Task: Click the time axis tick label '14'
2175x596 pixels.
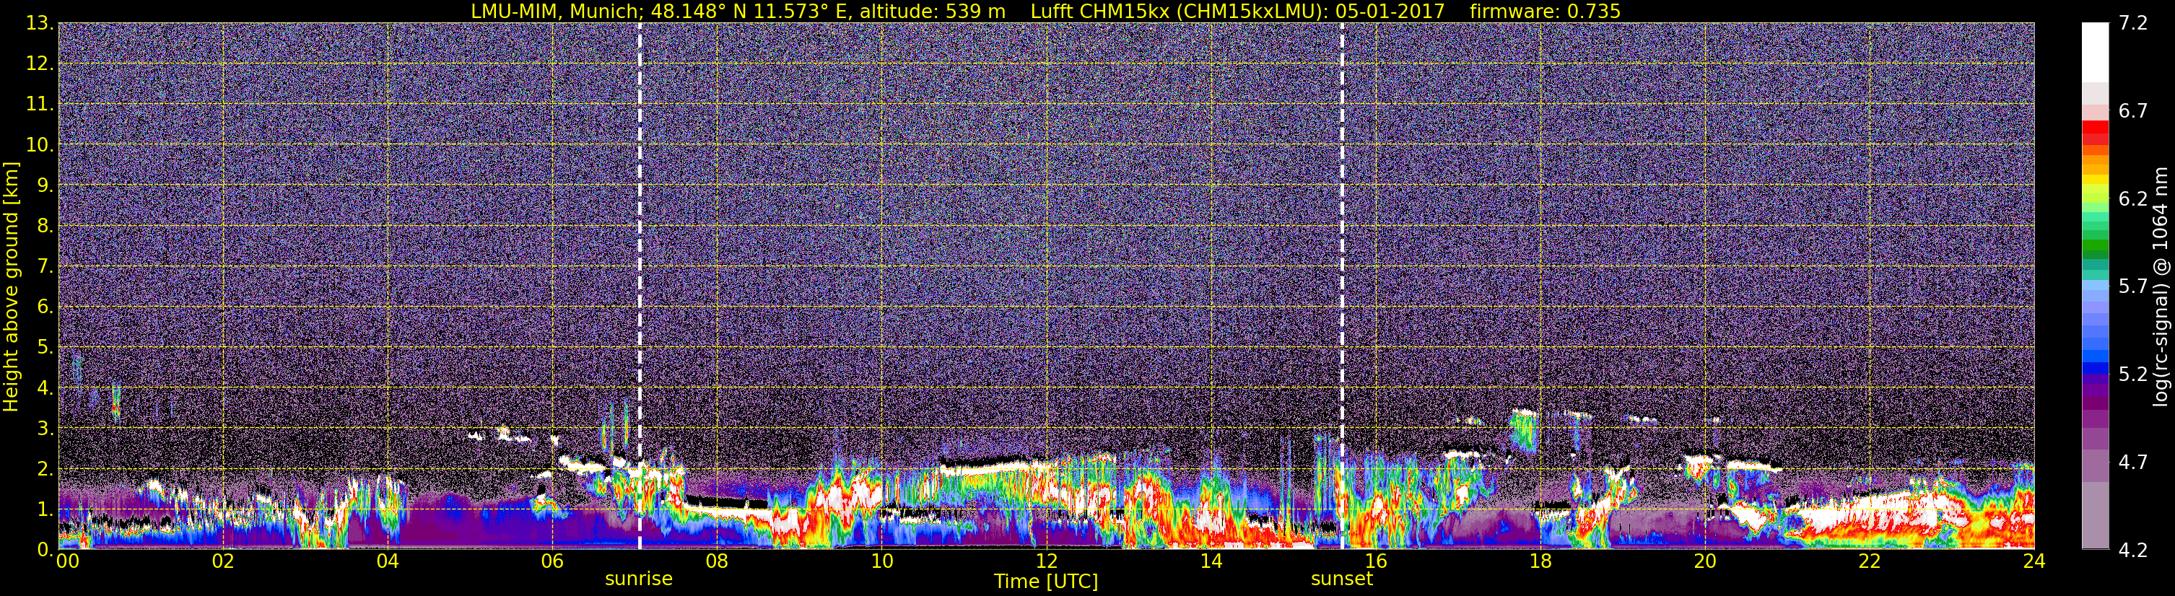Action: point(1211,561)
